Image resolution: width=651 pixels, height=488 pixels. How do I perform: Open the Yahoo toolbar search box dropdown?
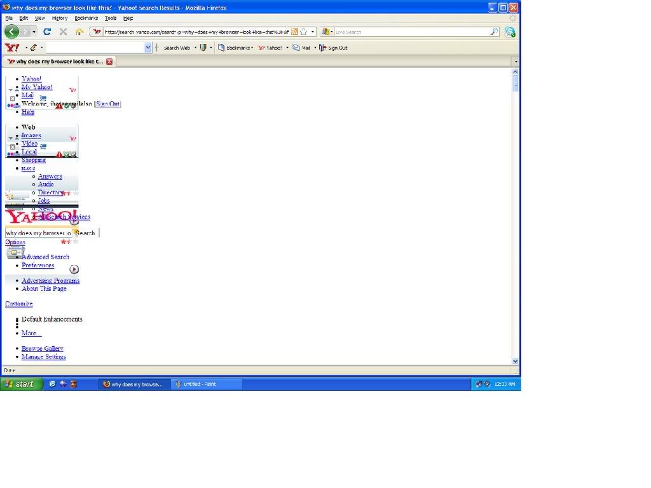(148, 48)
